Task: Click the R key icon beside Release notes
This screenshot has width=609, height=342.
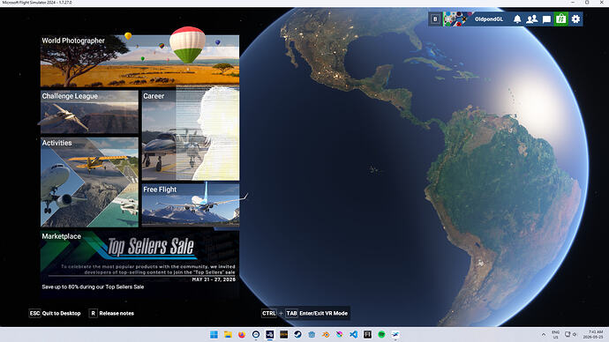Action: pos(93,313)
